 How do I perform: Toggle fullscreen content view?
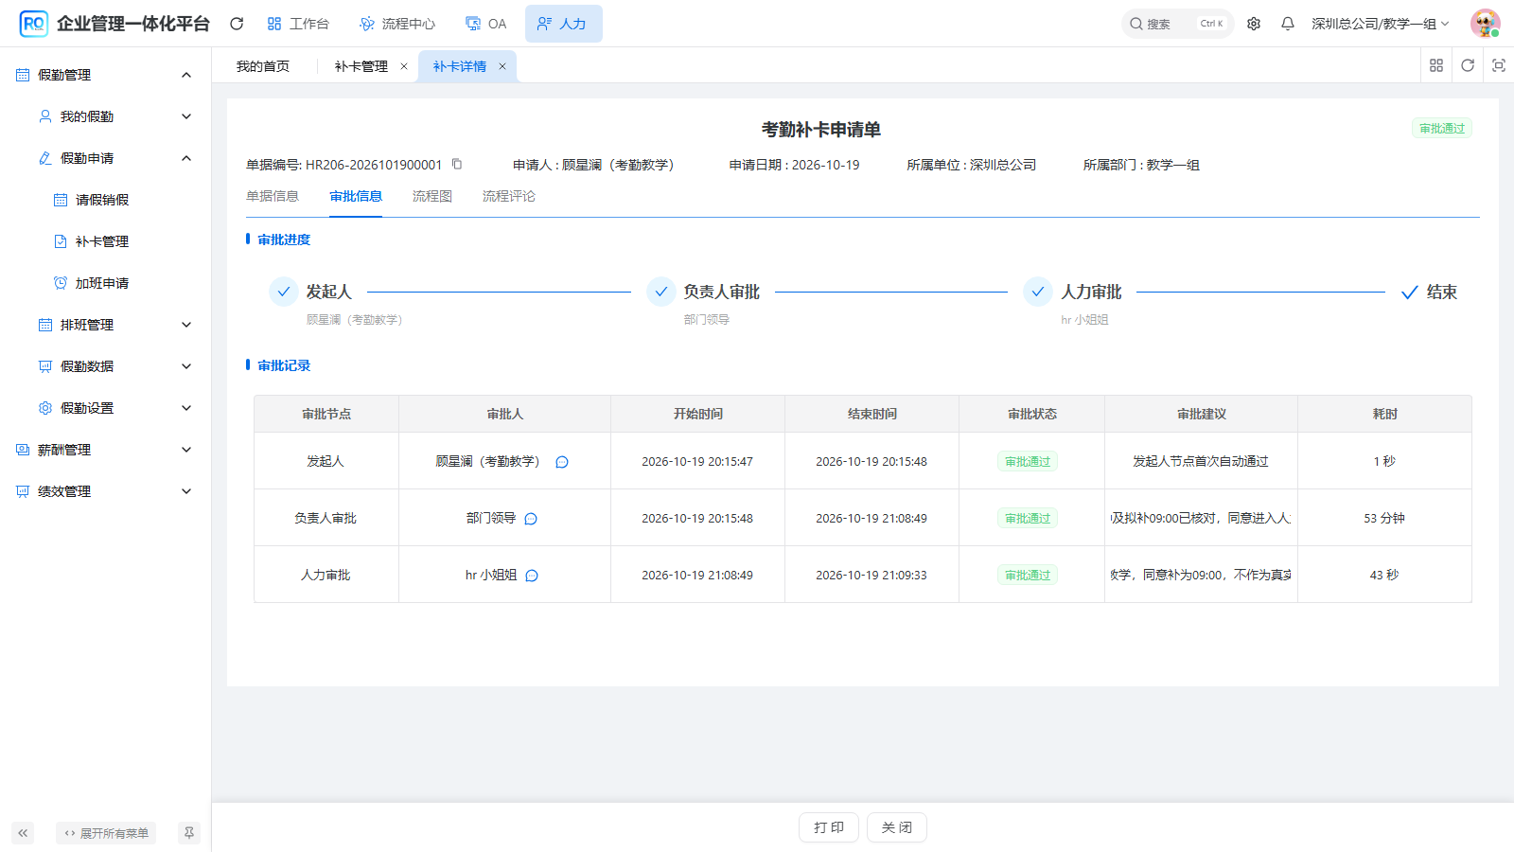[x=1499, y=65]
